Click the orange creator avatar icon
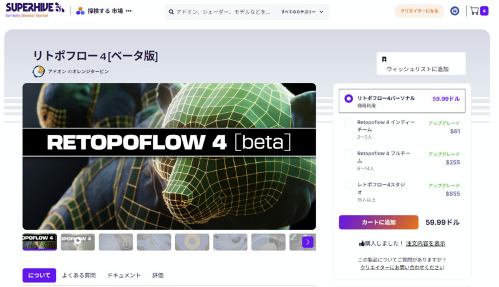 [39, 71]
